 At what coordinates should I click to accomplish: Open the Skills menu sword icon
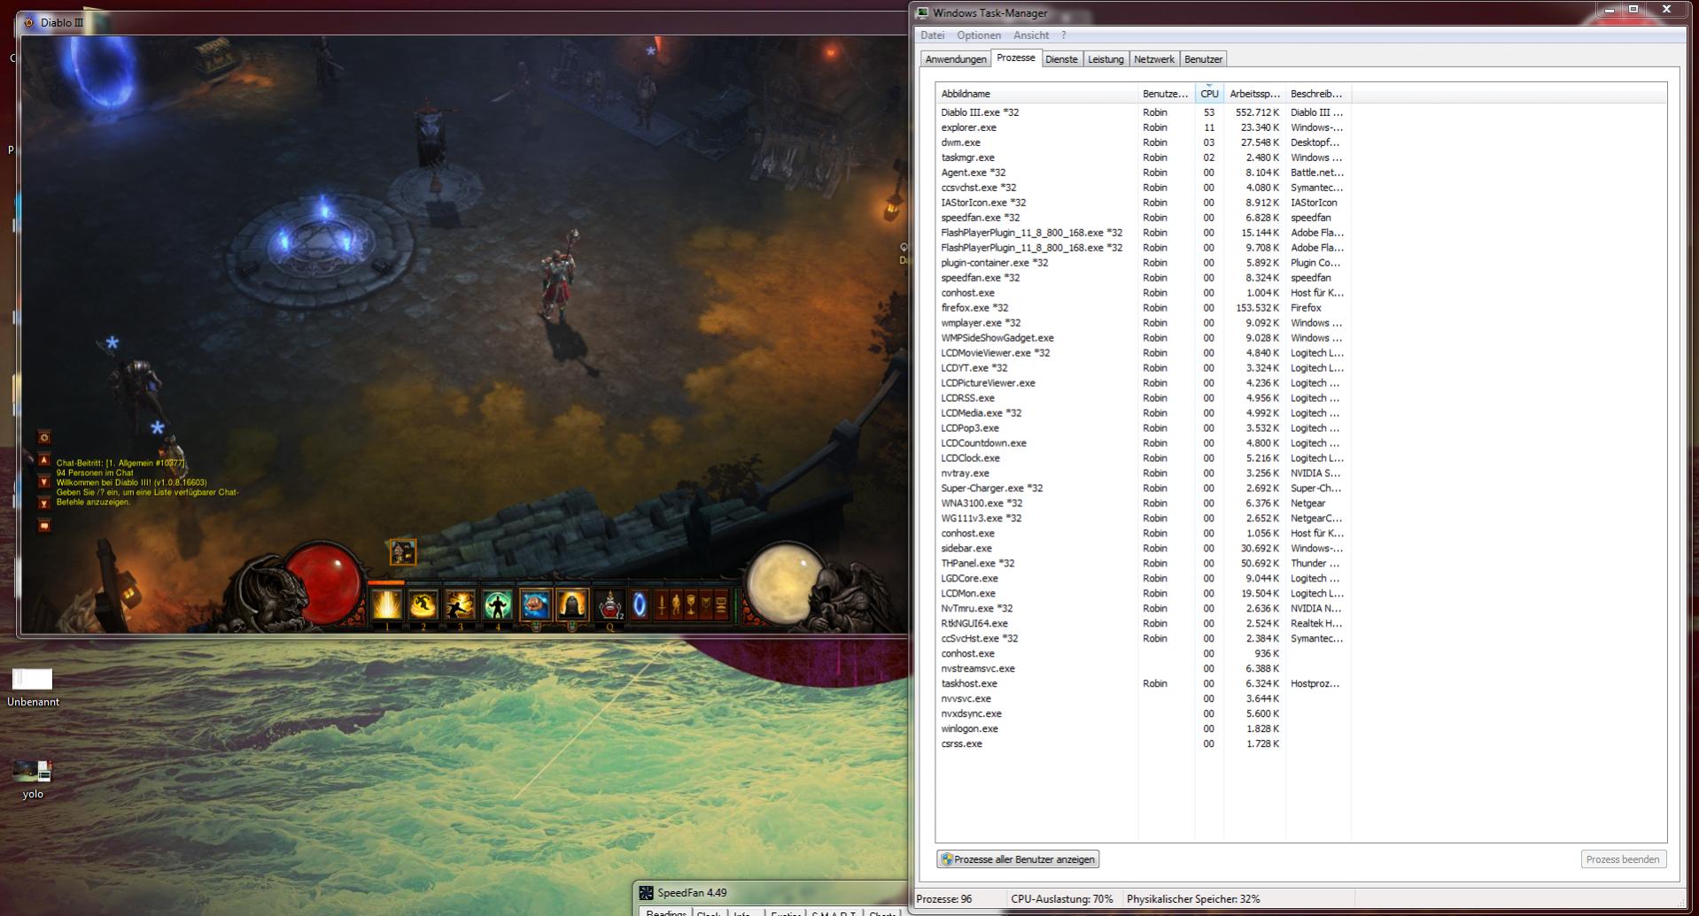[x=661, y=605]
